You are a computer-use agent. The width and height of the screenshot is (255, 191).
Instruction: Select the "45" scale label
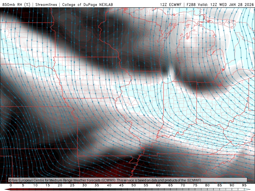point(121,185)
